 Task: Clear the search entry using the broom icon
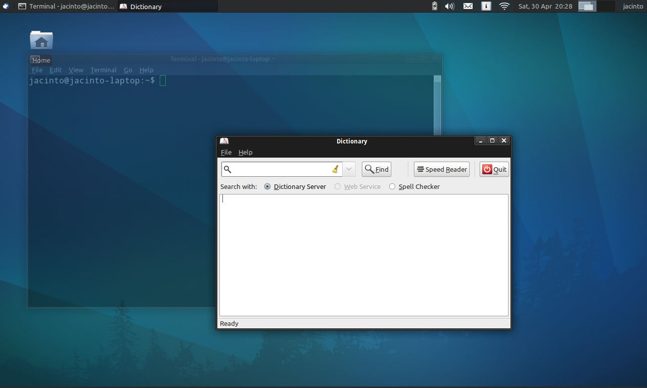(334, 169)
